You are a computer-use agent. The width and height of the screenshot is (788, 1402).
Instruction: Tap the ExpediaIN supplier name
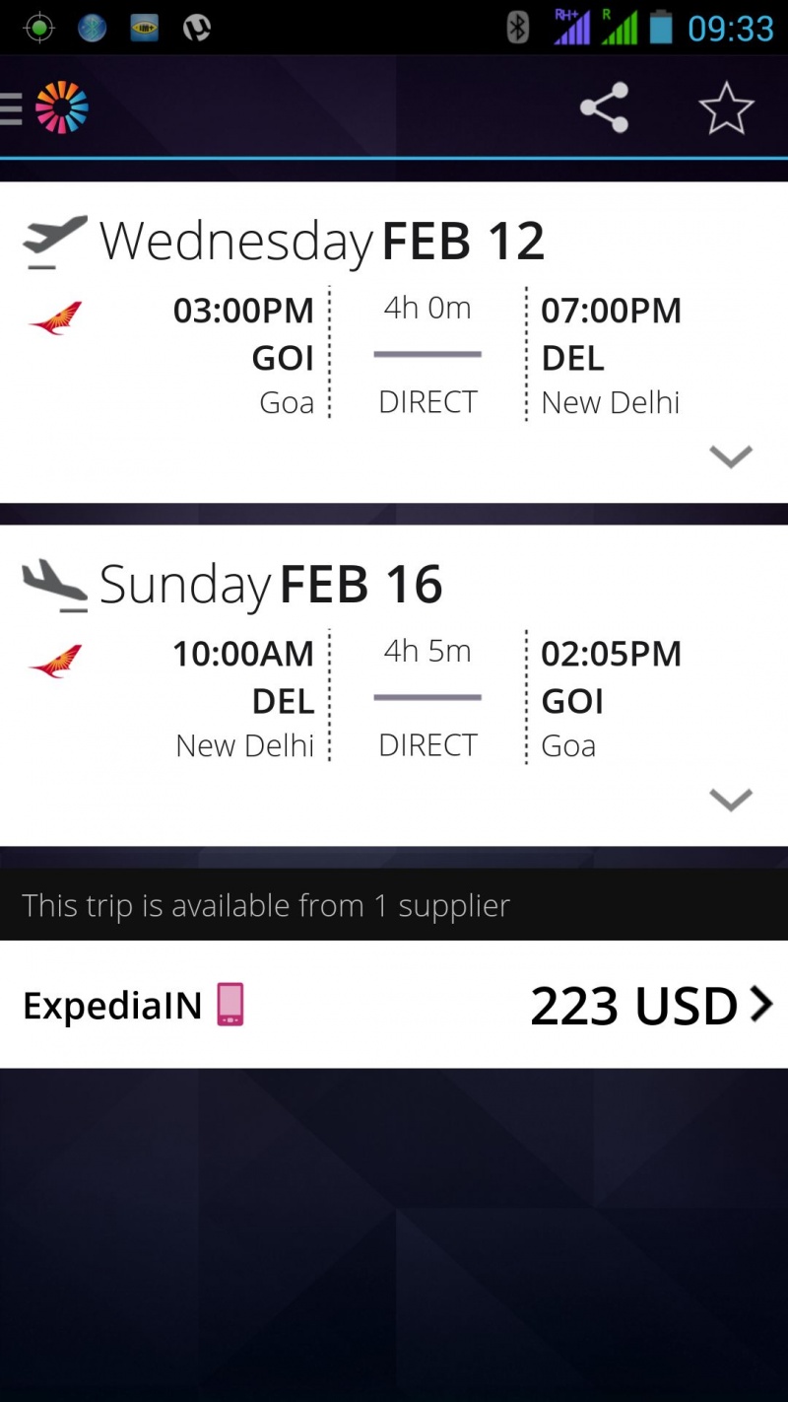click(112, 1006)
